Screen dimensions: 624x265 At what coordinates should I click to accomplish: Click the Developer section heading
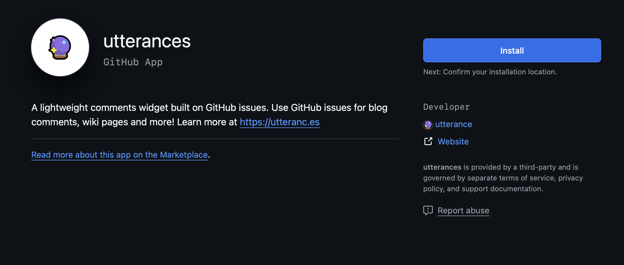pos(446,107)
